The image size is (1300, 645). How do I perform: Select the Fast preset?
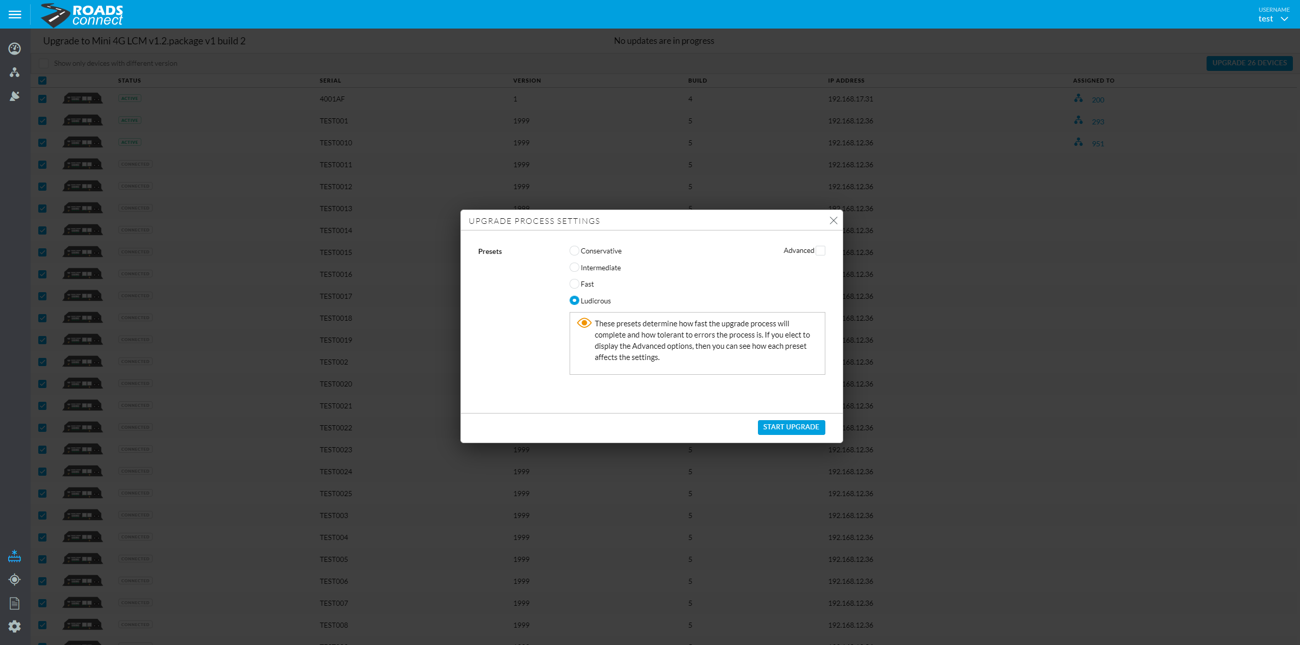click(x=574, y=284)
